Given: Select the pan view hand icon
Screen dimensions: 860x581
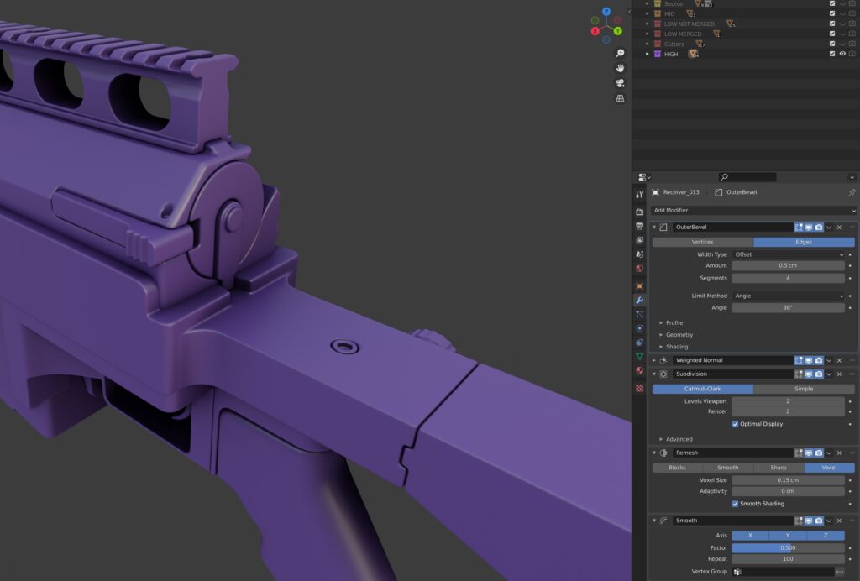Looking at the screenshot, I should point(620,68).
